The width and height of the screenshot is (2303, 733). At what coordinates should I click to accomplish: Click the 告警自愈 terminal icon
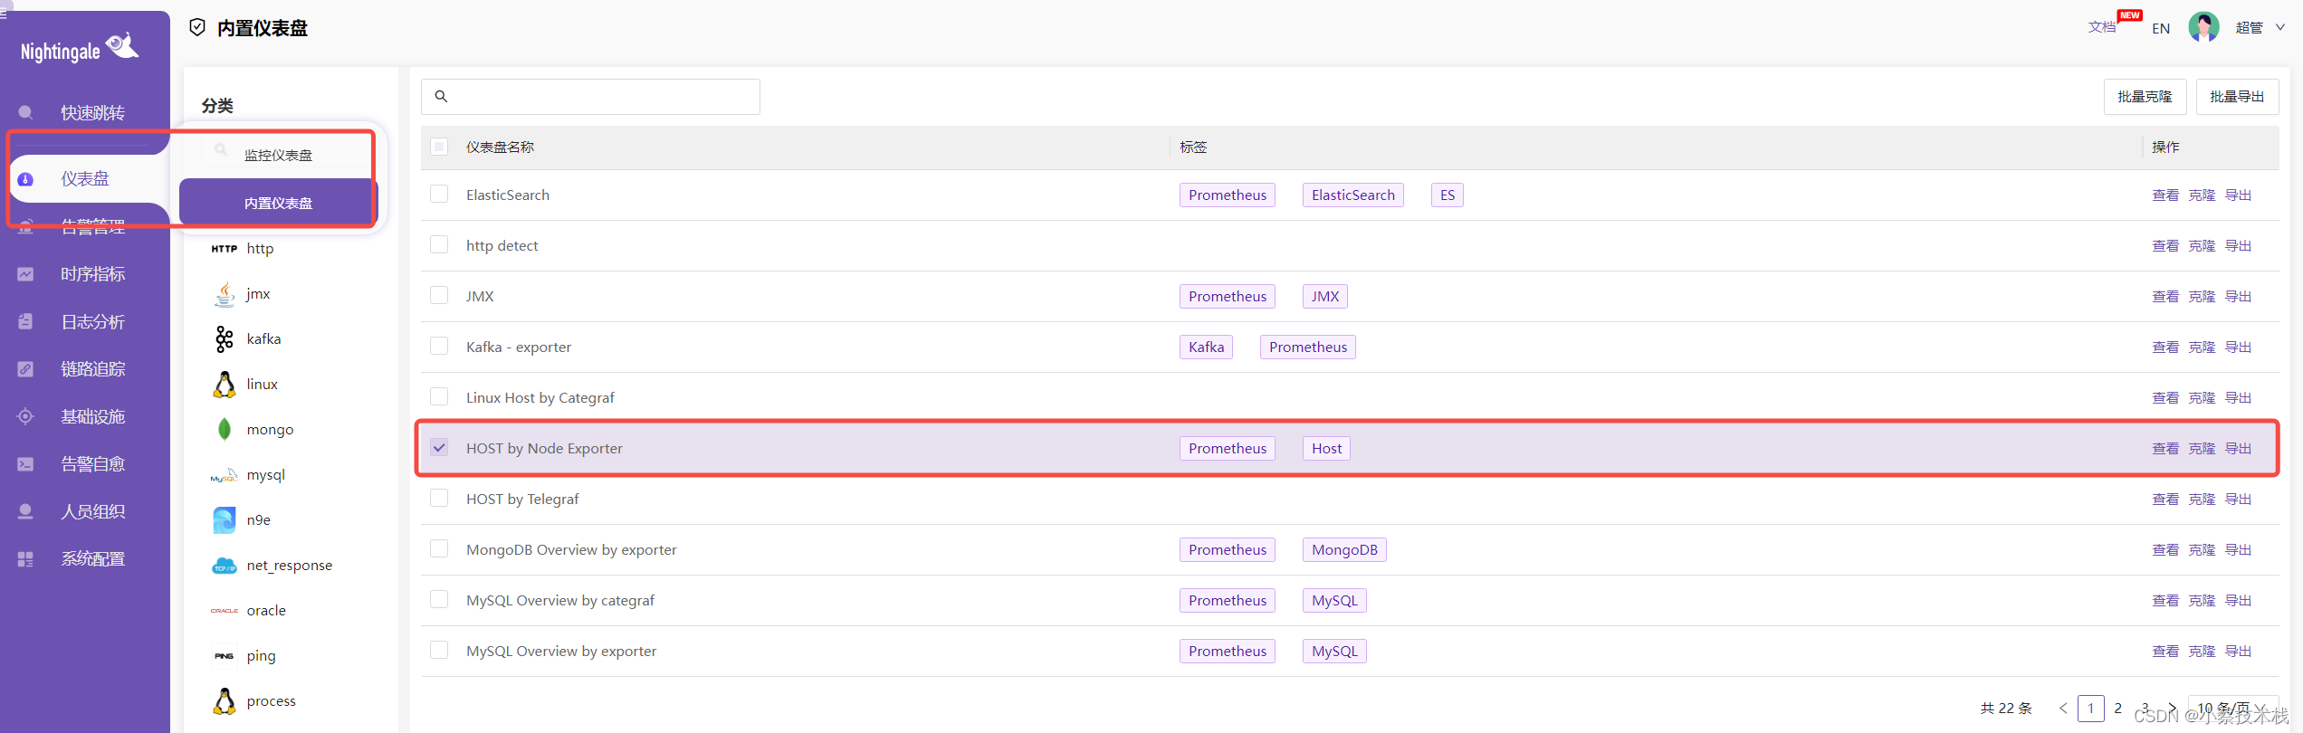(25, 464)
